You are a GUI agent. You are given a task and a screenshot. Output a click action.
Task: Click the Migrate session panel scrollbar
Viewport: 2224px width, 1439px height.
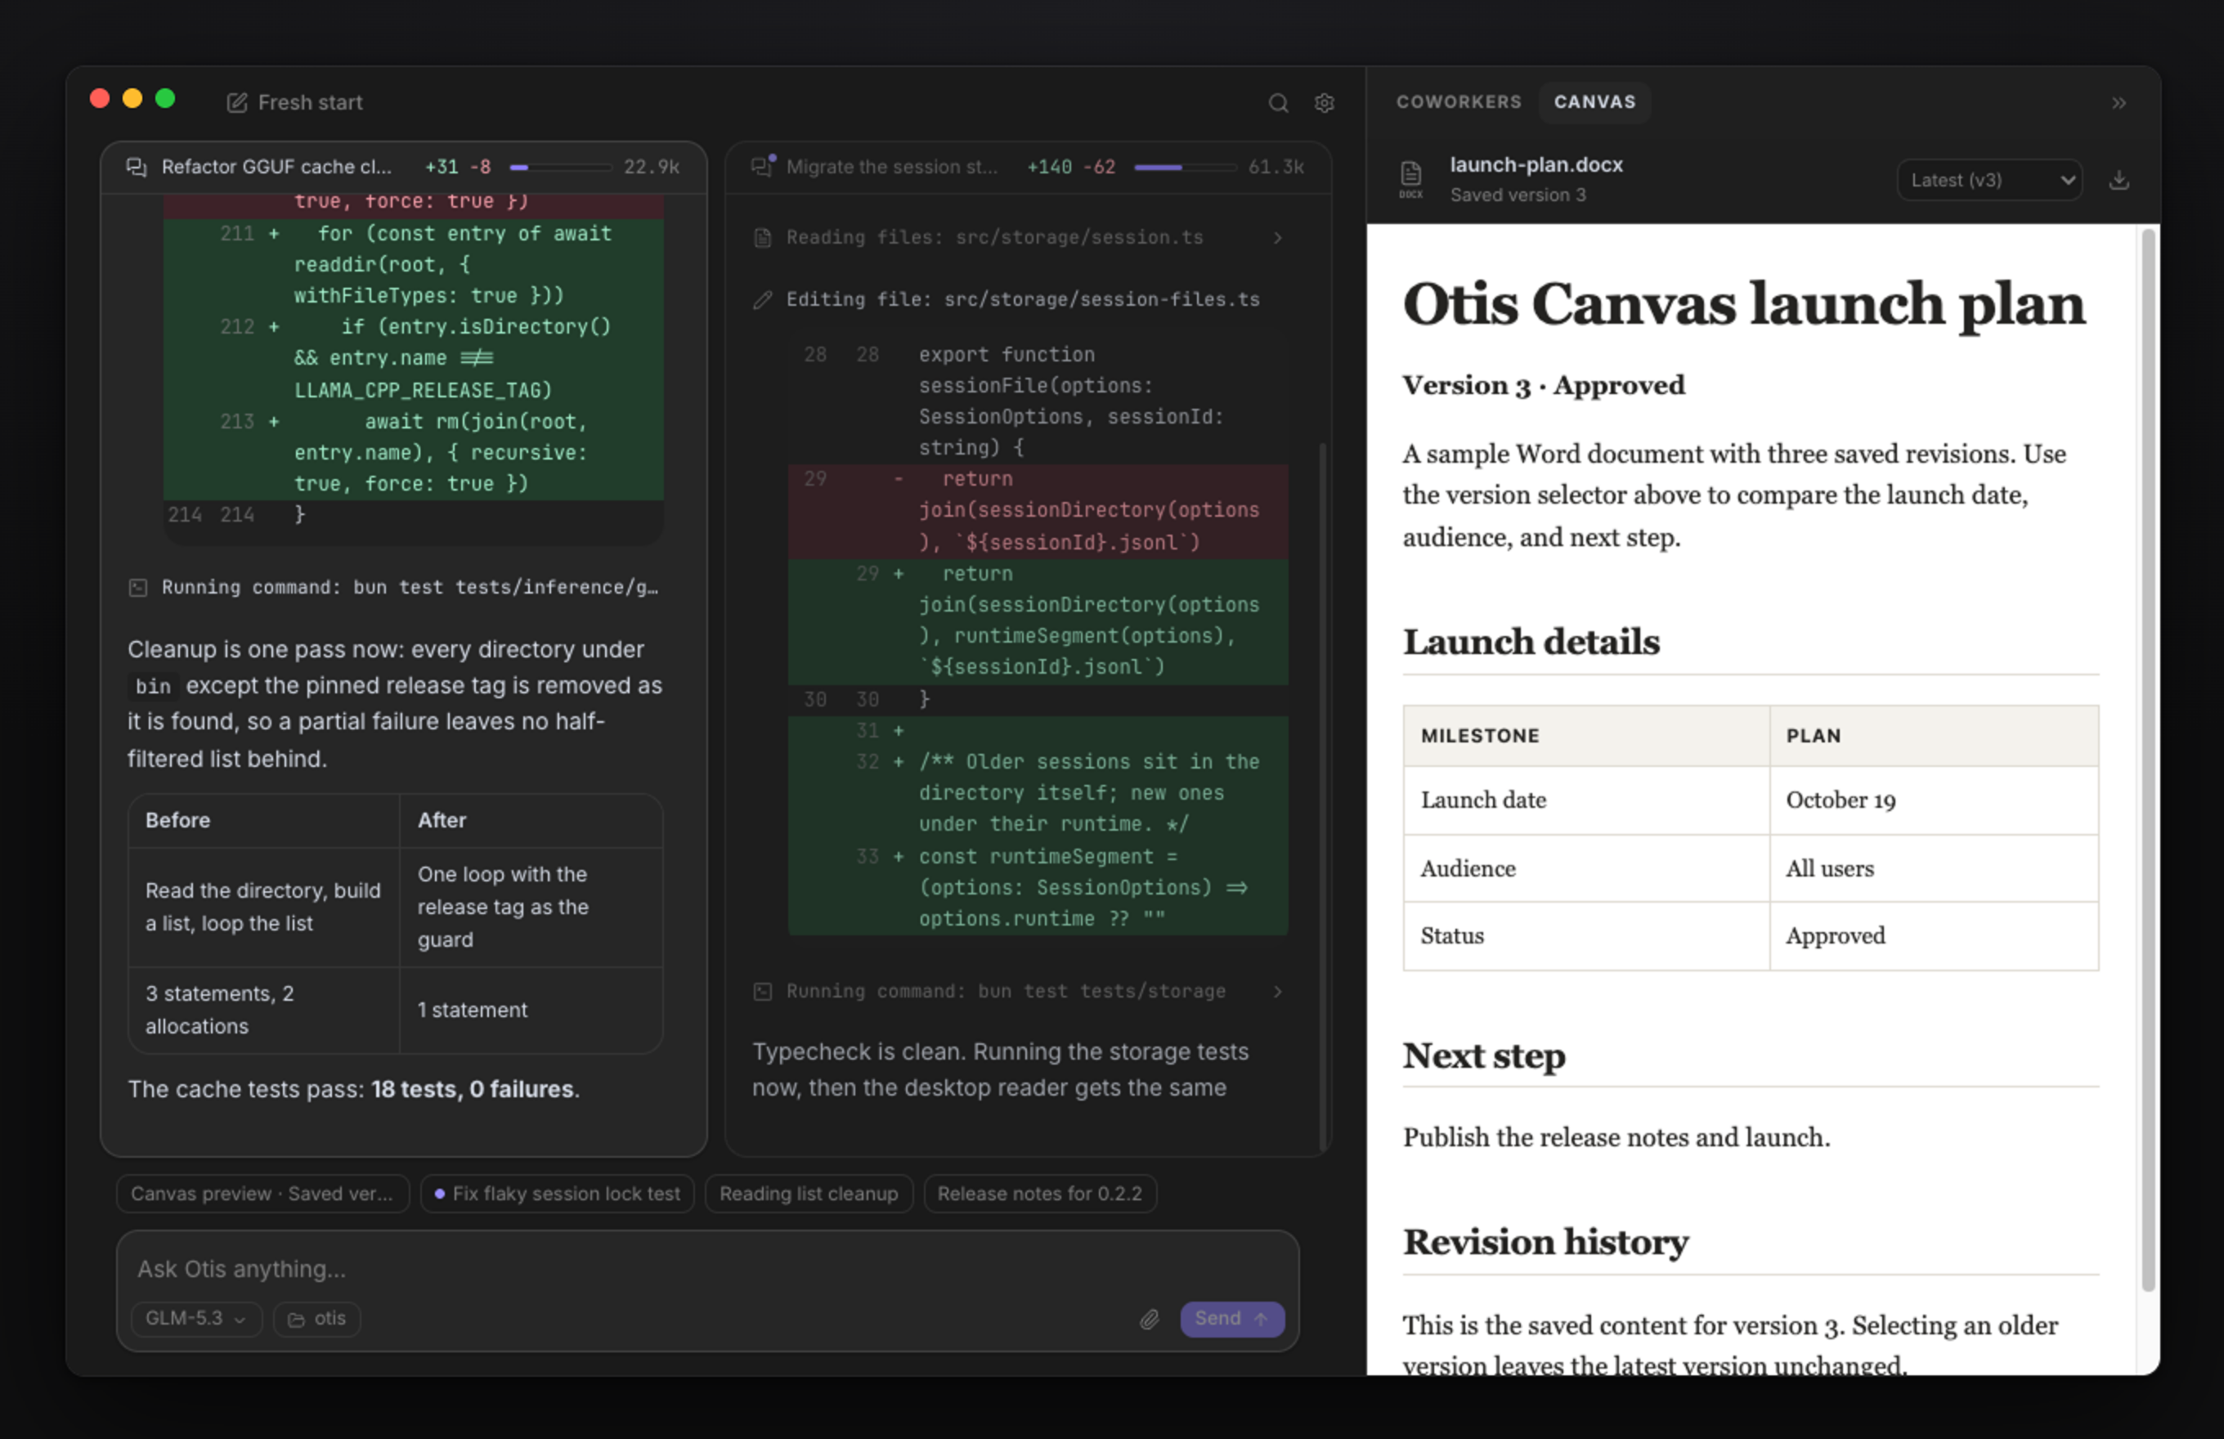1322,796
